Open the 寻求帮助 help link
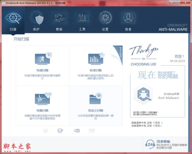This screenshot has width=192, height=154. coord(163,142)
